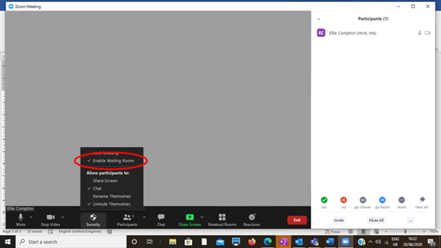
Task: Collapse Participants panel using header chevron
Action: tap(319, 19)
